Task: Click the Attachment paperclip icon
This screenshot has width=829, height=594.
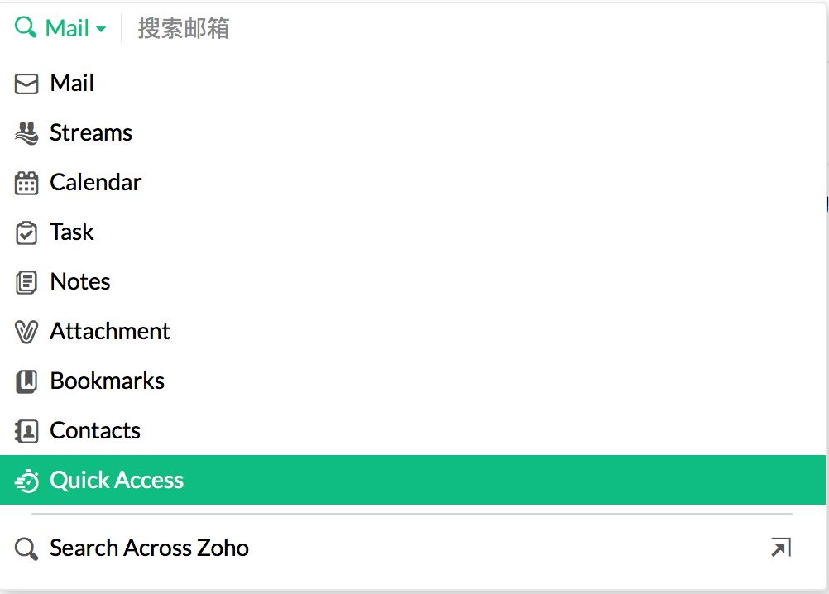Action: (26, 332)
